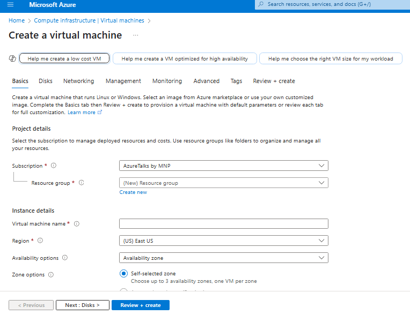
Task: Open the Resource group dropdown
Action: 224,183
